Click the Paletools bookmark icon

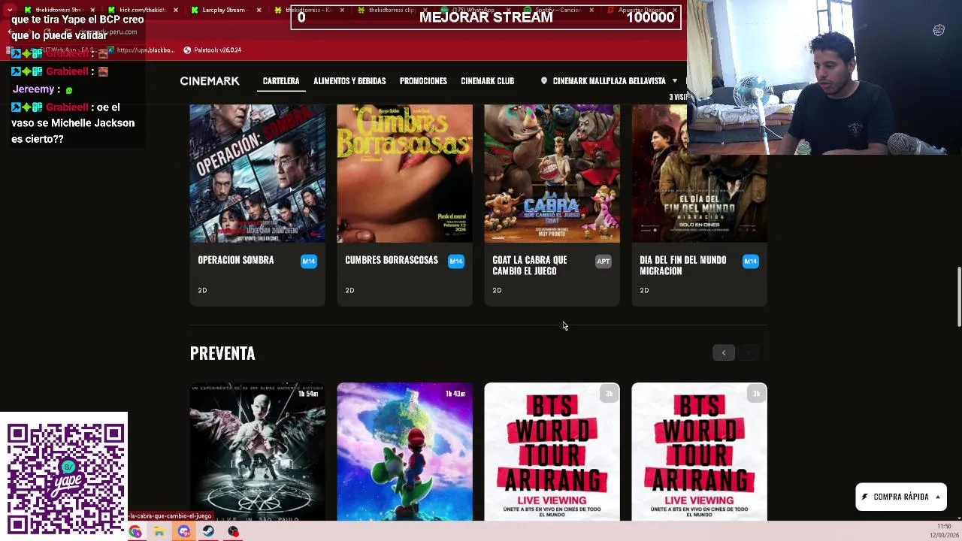(187, 50)
